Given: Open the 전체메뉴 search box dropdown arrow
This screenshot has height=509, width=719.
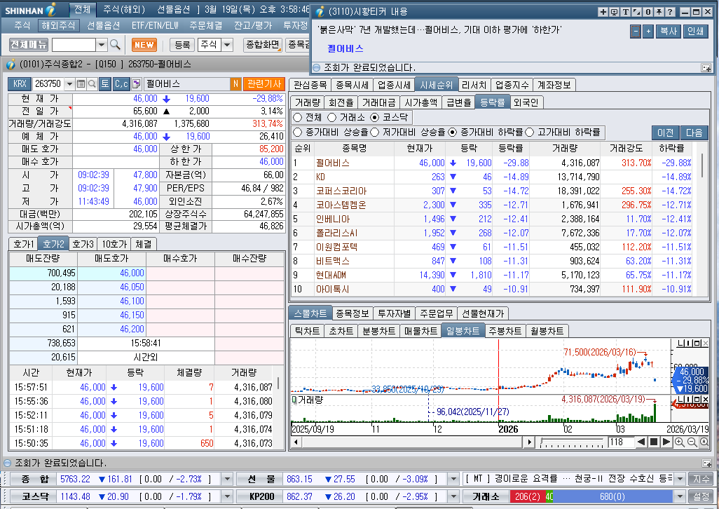Looking at the screenshot, I should (x=102, y=45).
